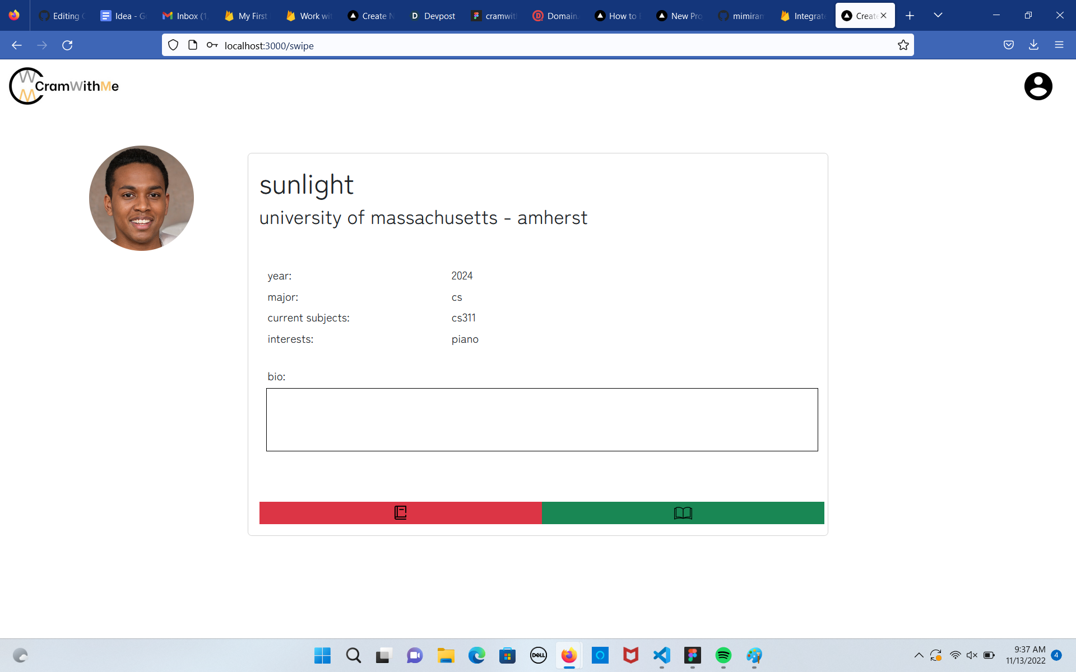This screenshot has width=1076, height=672.
Task: Click the red closed-book reject button
Action: tap(400, 512)
